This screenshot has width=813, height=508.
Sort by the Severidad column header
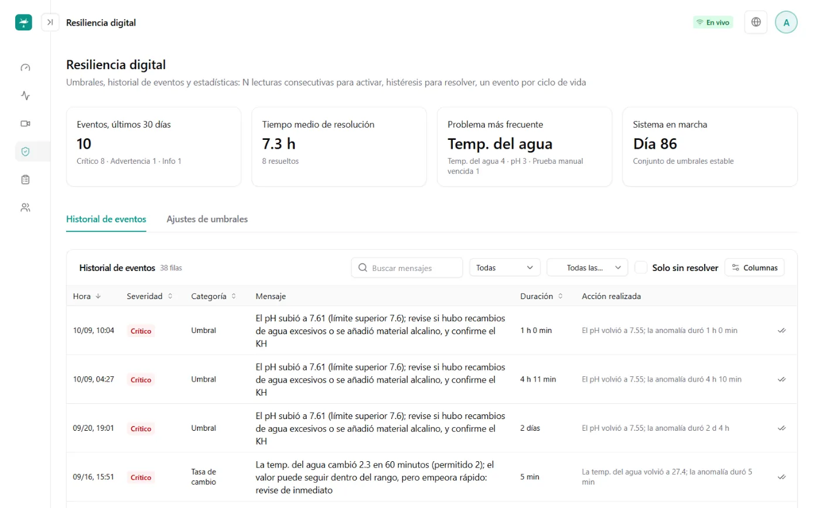coord(150,296)
